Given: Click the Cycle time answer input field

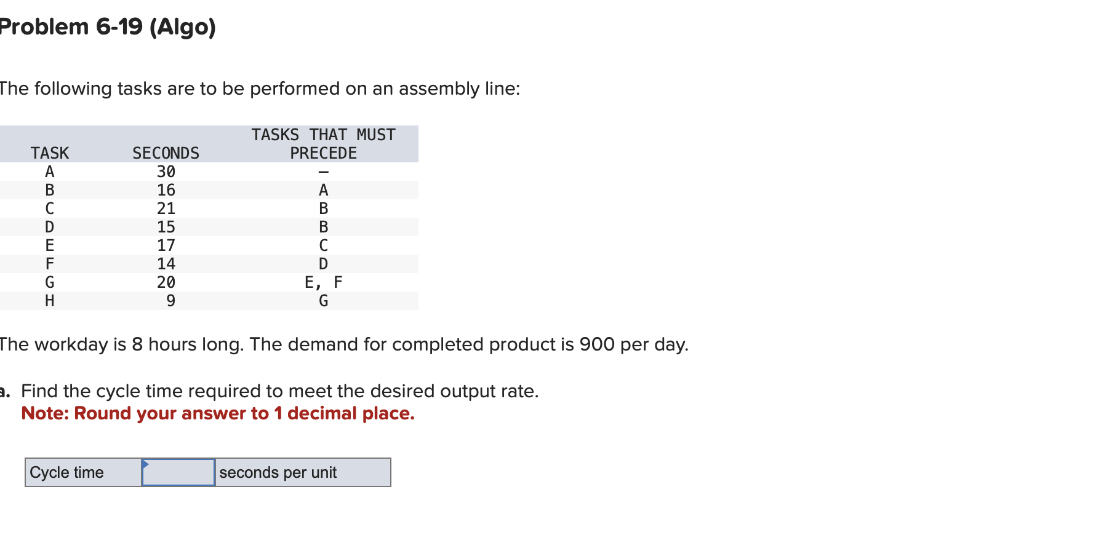Looking at the screenshot, I should click(x=178, y=472).
